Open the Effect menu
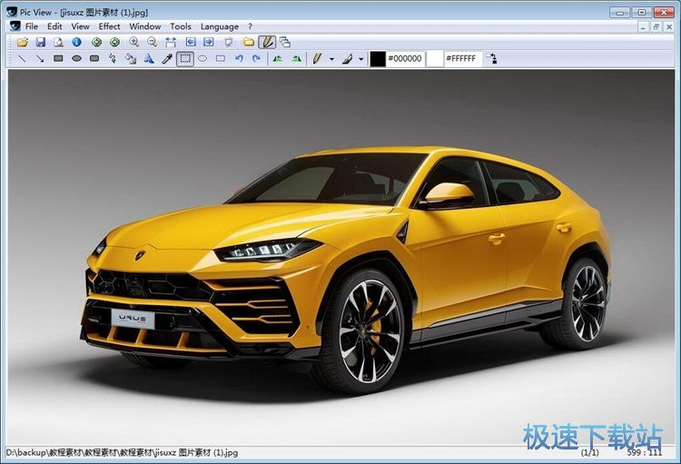The height and width of the screenshot is (464, 681). point(109,26)
